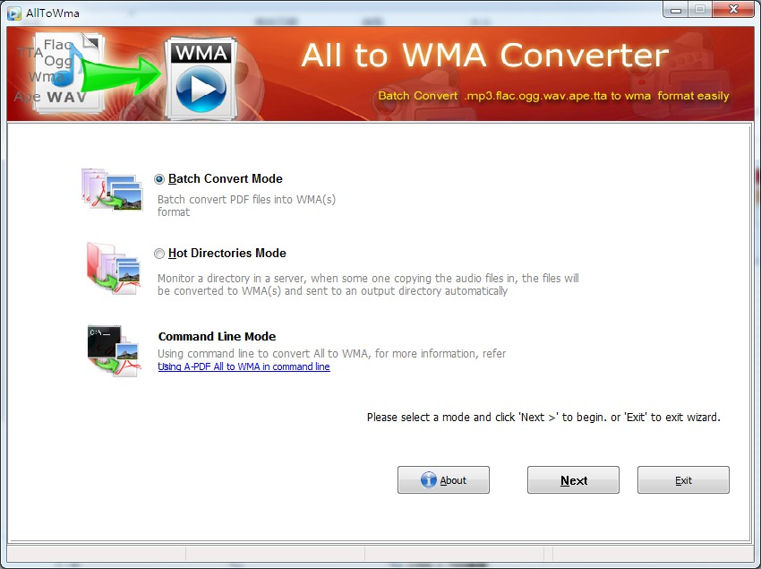Viewport: 761px width, 569px height.
Task: Click the audio formats document icon in banner
Action: pos(59,73)
